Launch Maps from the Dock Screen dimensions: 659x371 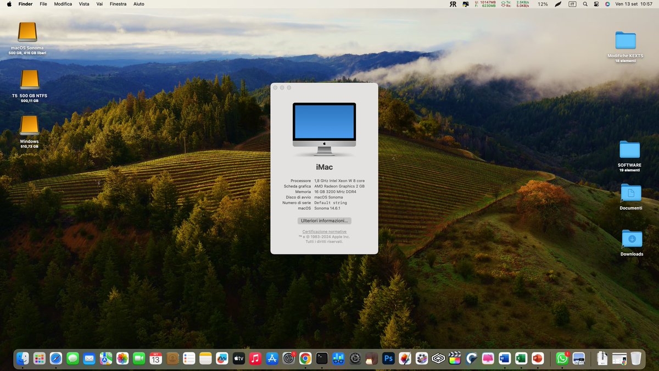[x=106, y=358]
